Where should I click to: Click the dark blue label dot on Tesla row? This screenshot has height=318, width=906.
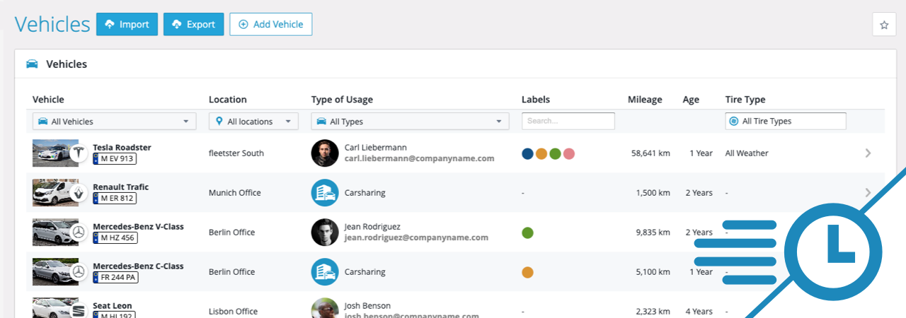pos(527,153)
